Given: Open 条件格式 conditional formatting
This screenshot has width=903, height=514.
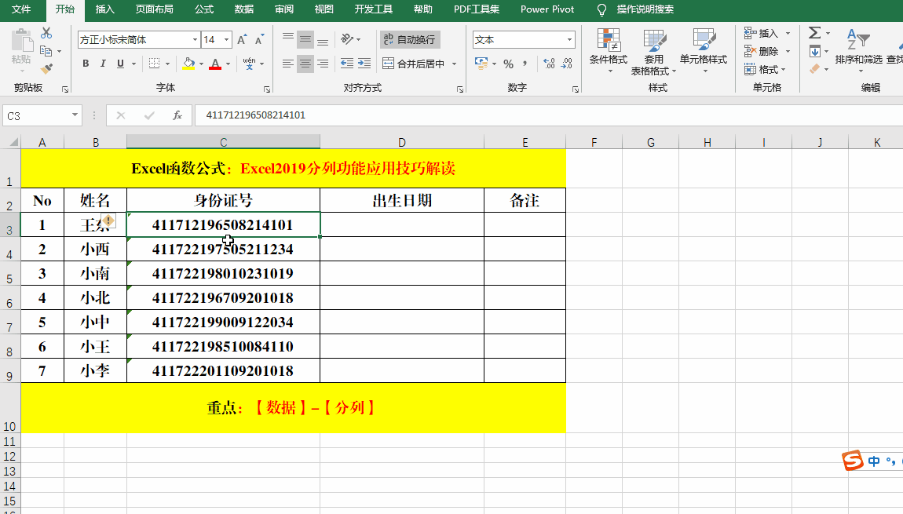Looking at the screenshot, I should pos(608,51).
